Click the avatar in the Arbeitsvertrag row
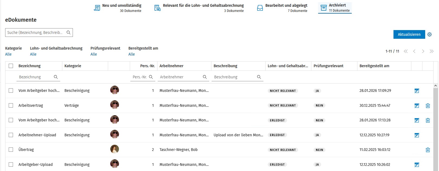 point(115,105)
